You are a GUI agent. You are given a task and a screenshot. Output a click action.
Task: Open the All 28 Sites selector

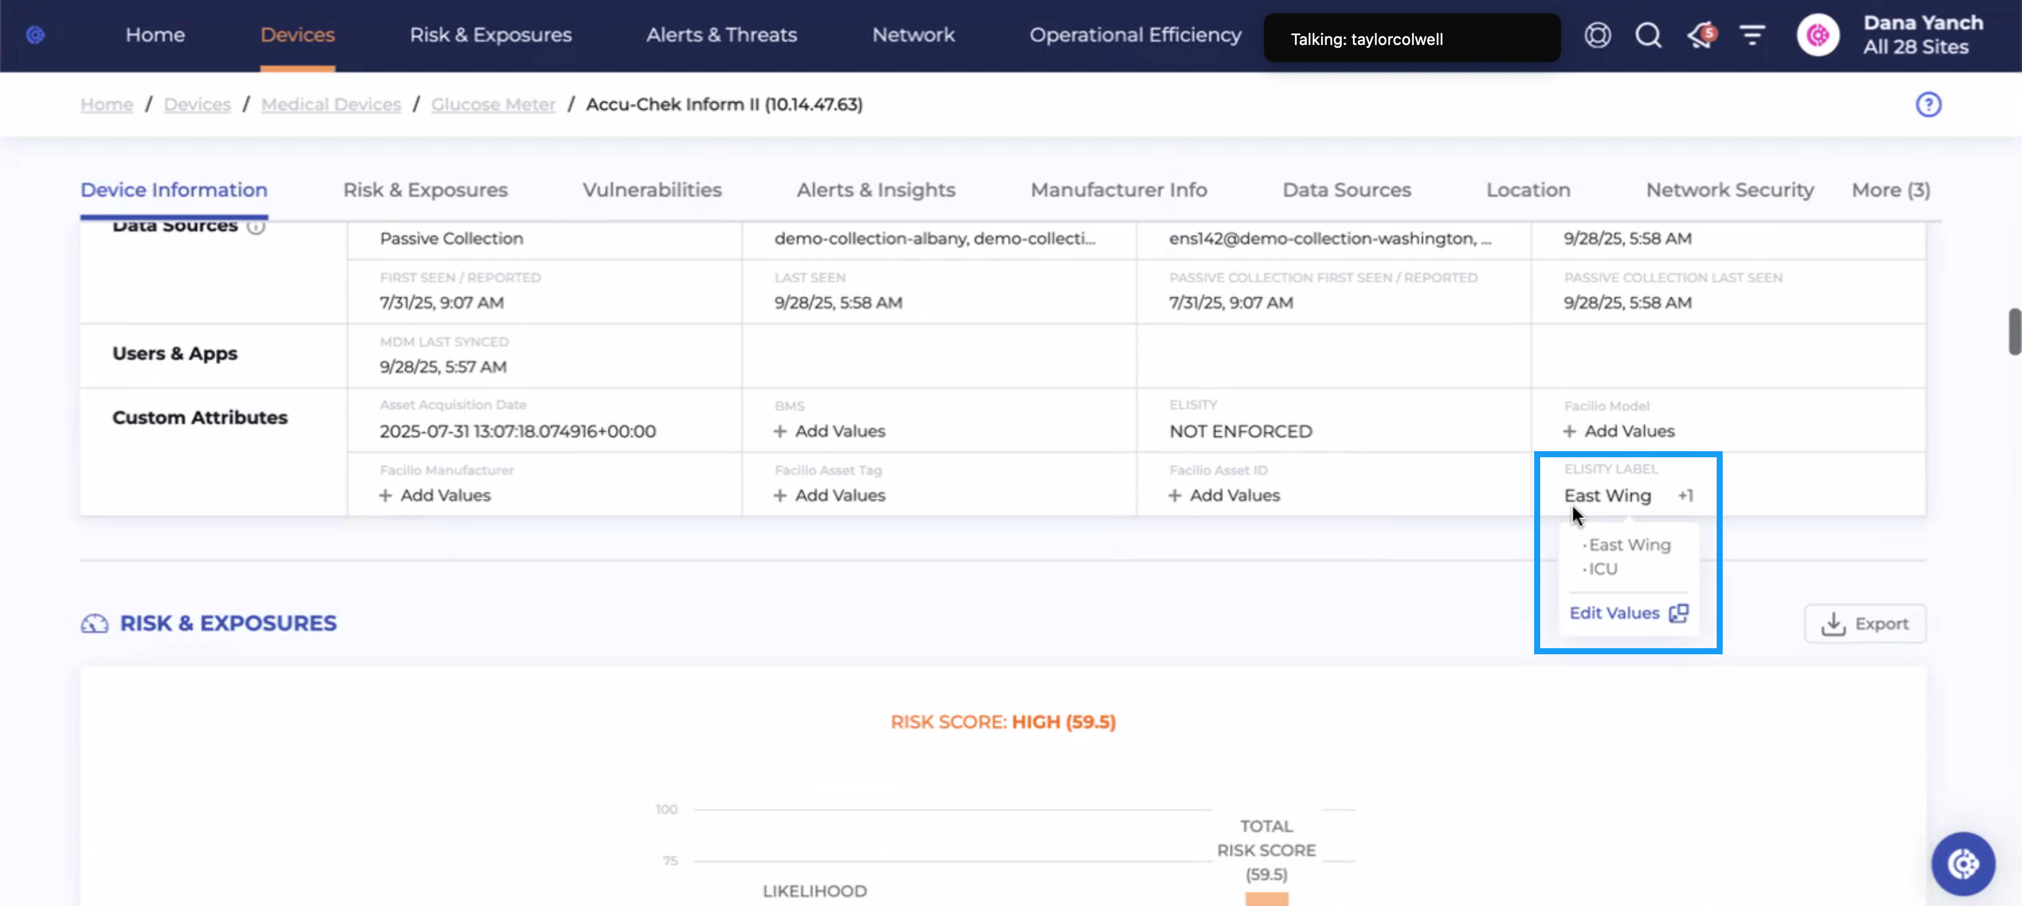pos(1916,47)
